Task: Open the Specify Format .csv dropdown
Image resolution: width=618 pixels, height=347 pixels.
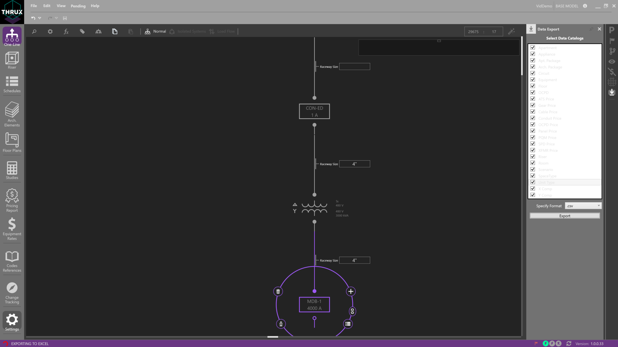Action: [583, 206]
